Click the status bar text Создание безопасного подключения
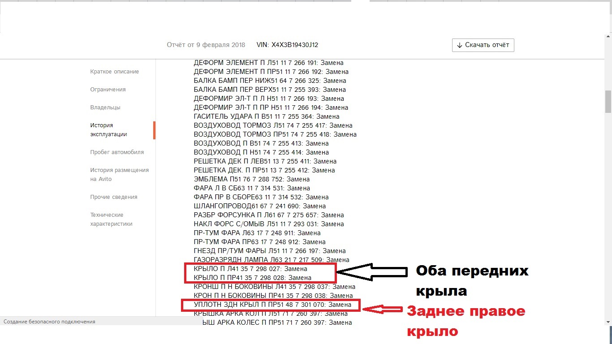The width and height of the screenshot is (612, 344). [x=49, y=322]
